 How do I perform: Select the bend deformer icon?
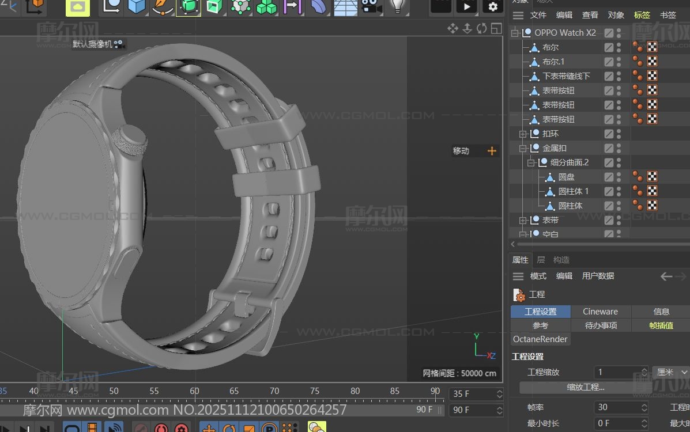[x=319, y=6]
